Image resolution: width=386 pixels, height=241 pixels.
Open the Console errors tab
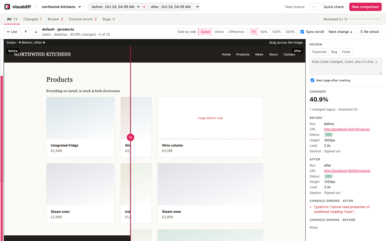point(83,19)
